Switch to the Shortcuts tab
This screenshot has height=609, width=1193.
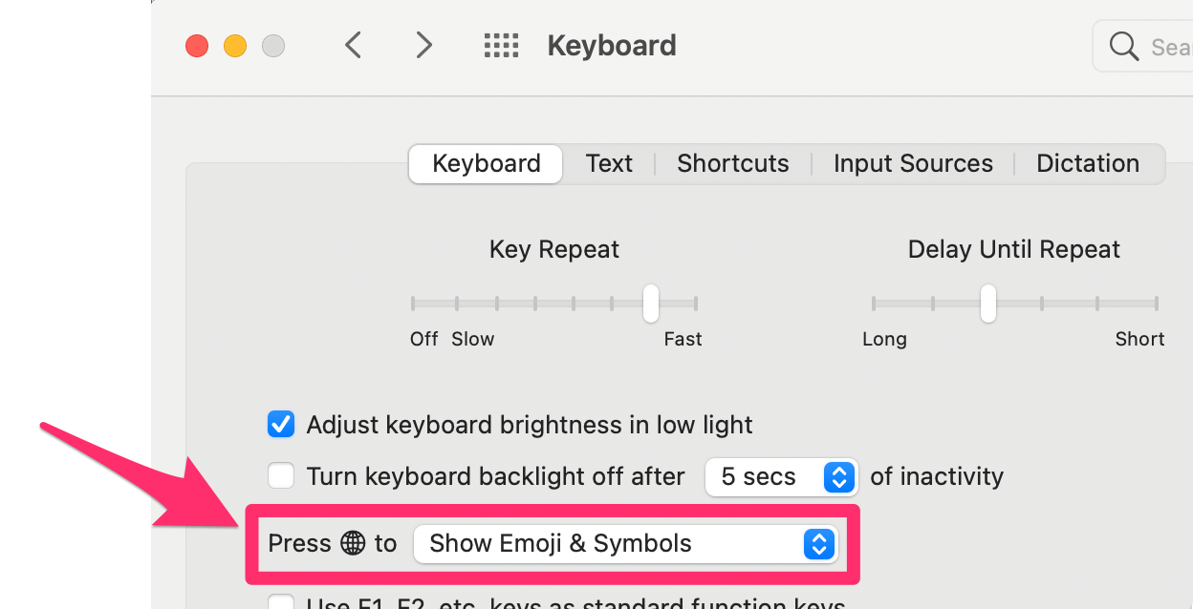[x=732, y=163]
